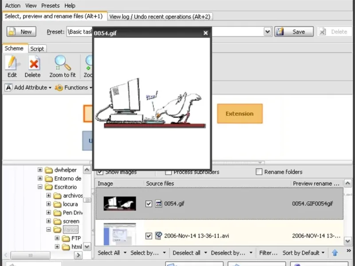
Task: Click the Delete red X icon
Action: click(34, 63)
